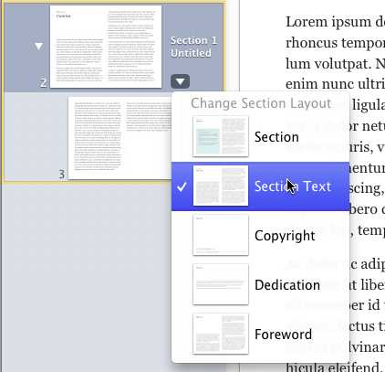Screen dimensions: 385x372
Task: Select page 2 thumbnail in sidebar
Action: pos(106,47)
